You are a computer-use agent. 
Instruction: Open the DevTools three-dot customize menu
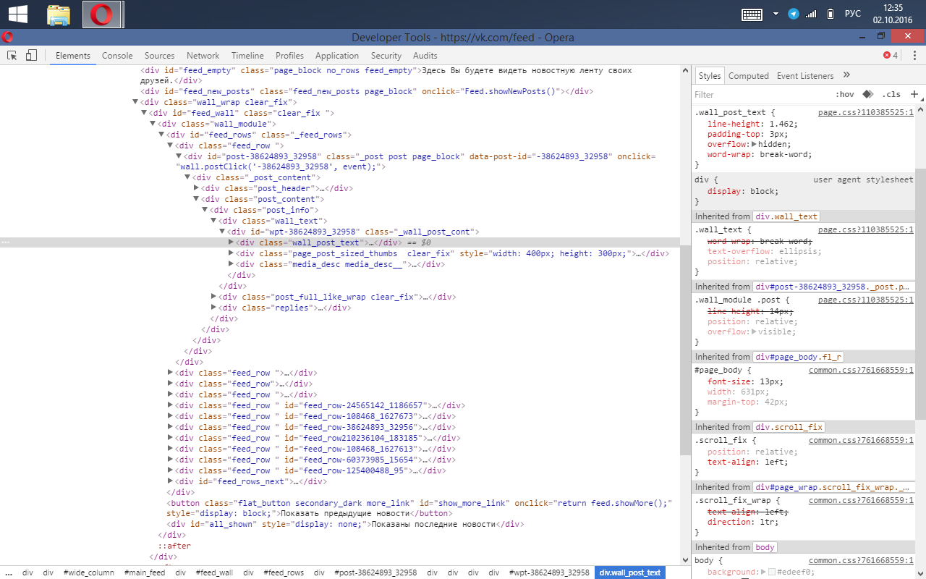[914, 56]
